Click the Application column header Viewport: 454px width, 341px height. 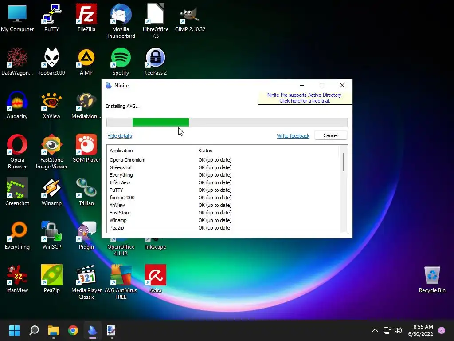pyautogui.click(x=152, y=151)
